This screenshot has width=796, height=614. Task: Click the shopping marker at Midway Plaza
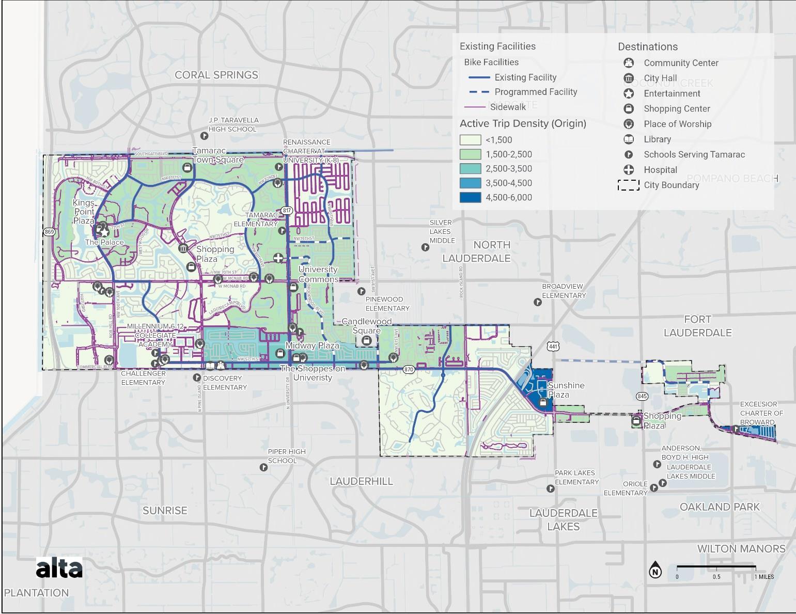click(280, 354)
